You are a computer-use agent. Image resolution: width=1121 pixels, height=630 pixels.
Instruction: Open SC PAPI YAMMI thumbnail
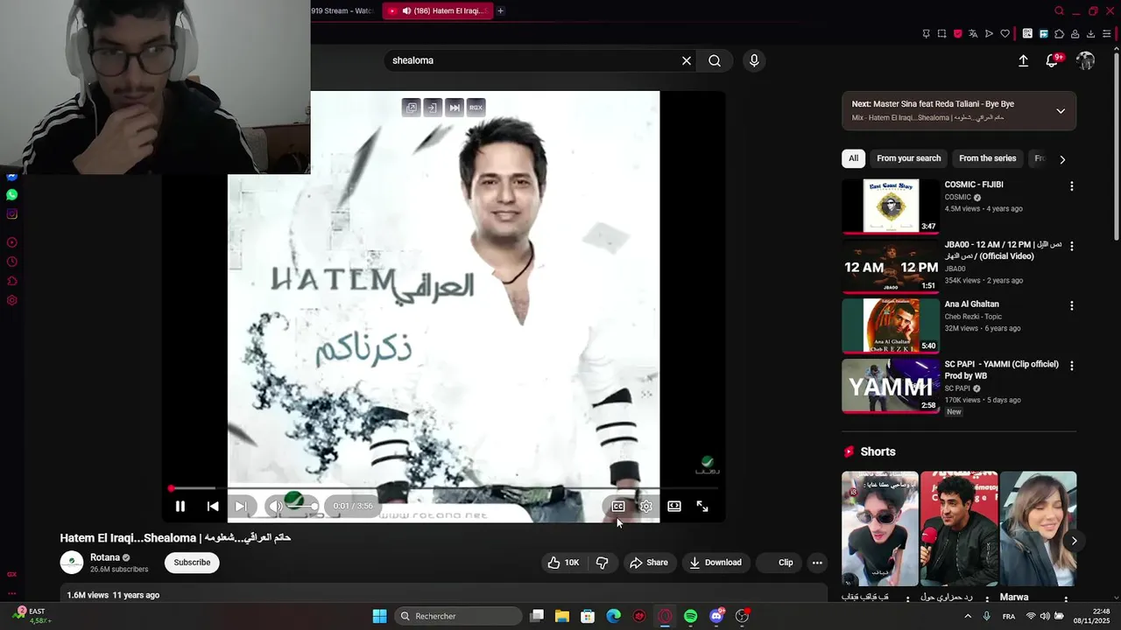coord(891,386)
